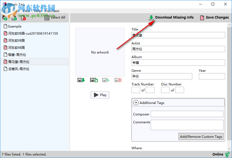Click load artwork from file icon
This screenshot has width=232, height=158.
(94, 80)
